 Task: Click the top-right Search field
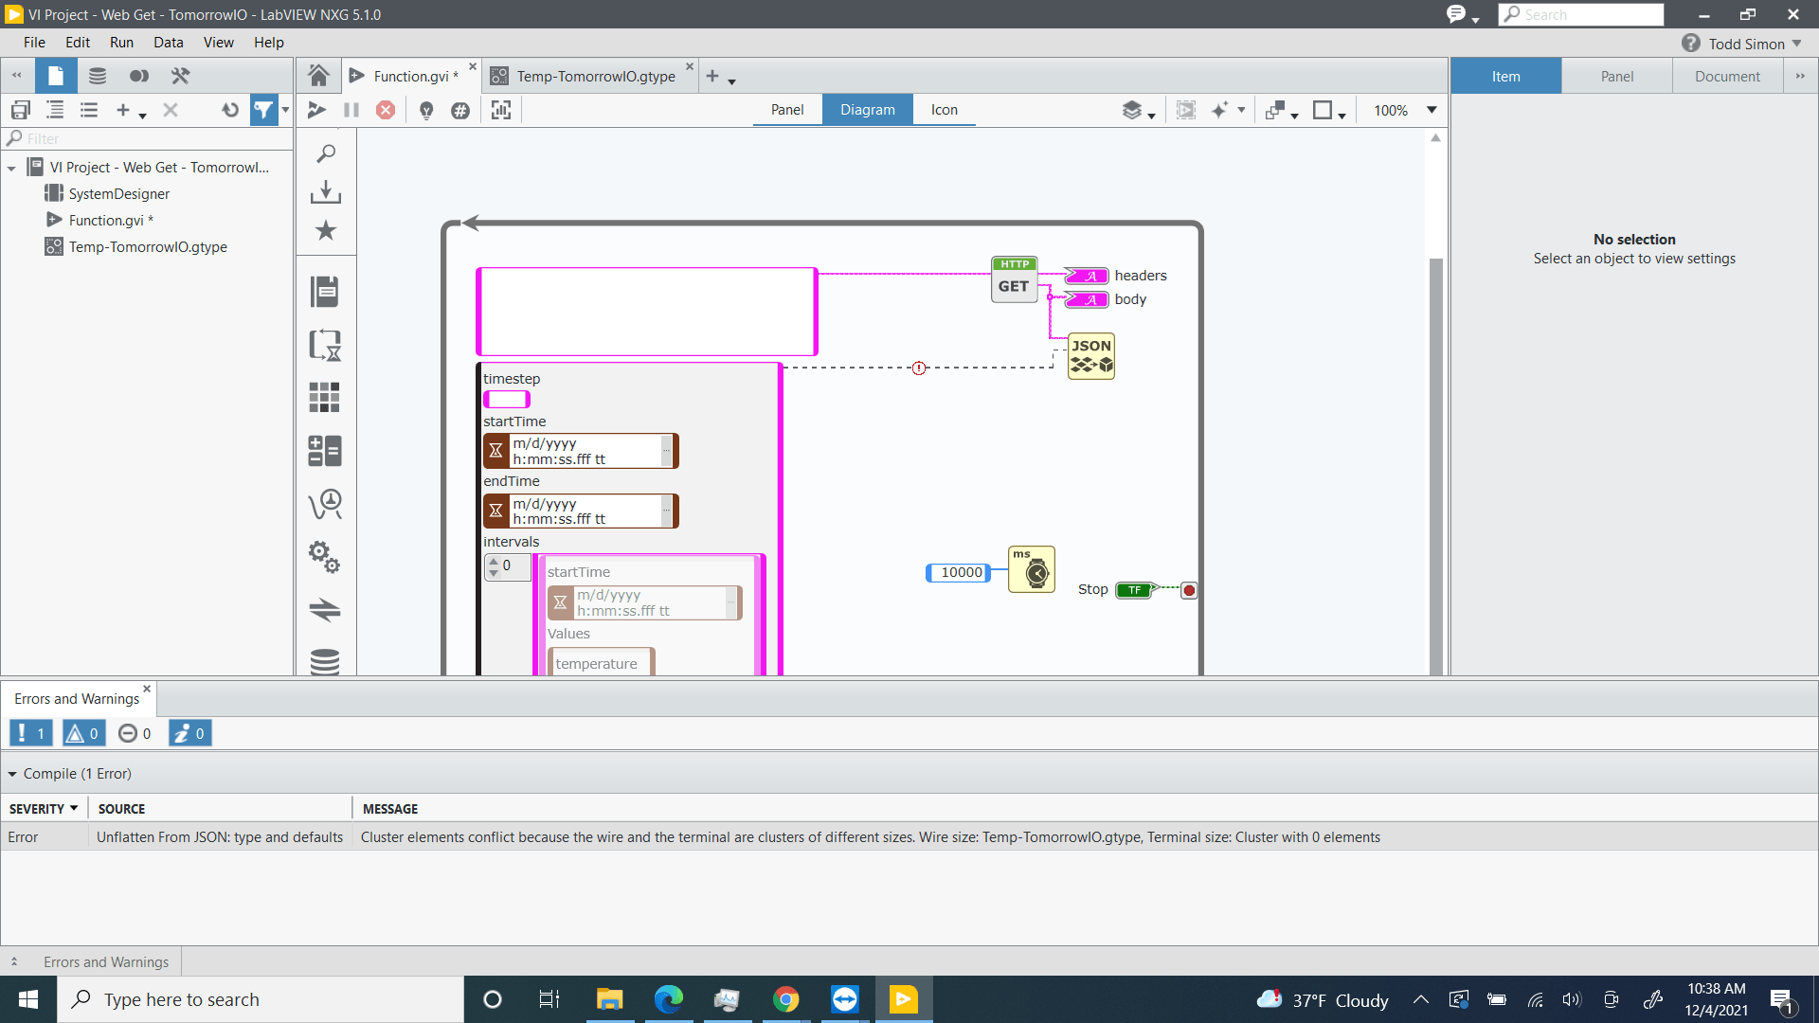1581,14
